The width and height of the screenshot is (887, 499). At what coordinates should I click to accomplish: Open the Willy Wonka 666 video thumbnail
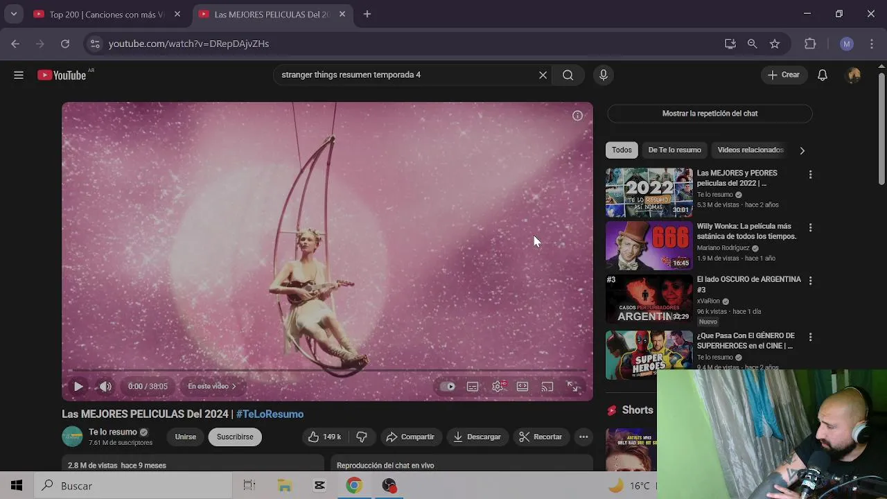tap(649, 246)
